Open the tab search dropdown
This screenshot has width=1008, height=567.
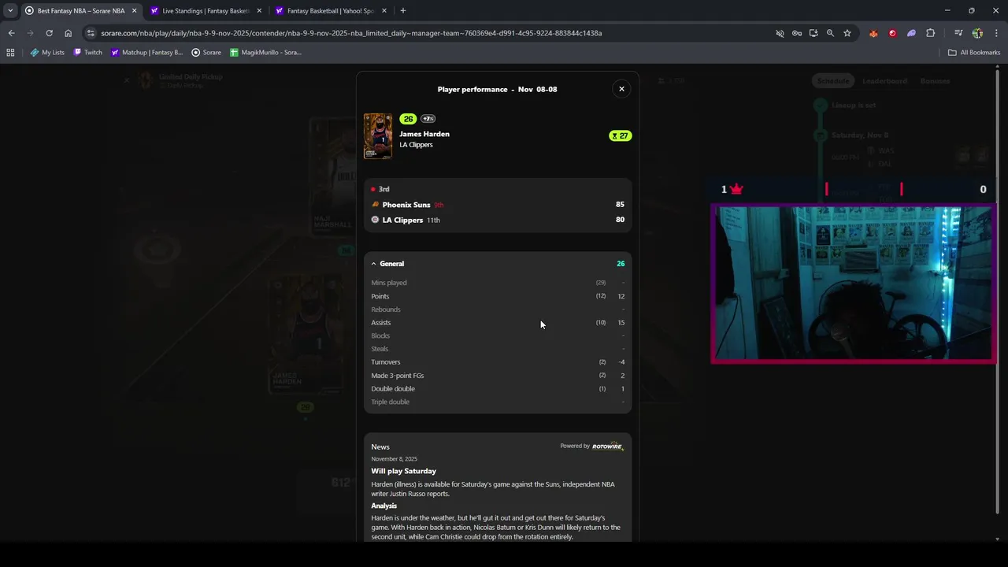point(10,11)
